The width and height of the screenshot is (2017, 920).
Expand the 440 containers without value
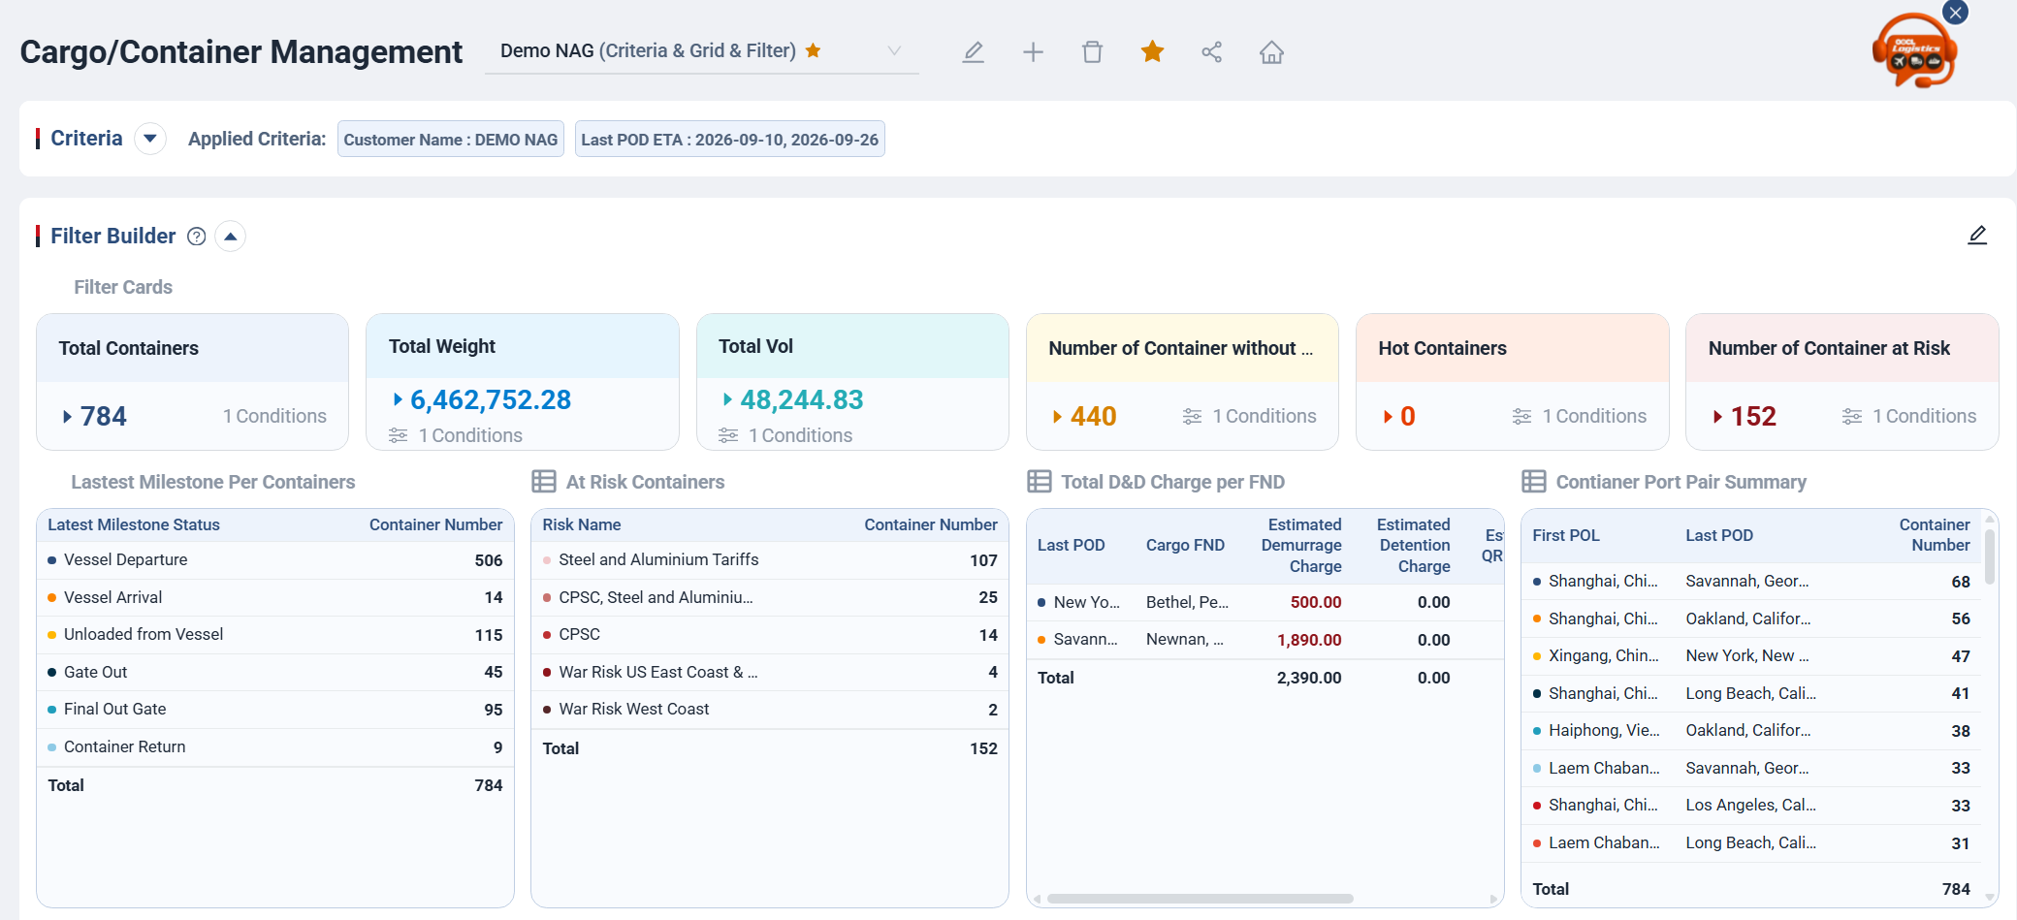(1084, 417)
